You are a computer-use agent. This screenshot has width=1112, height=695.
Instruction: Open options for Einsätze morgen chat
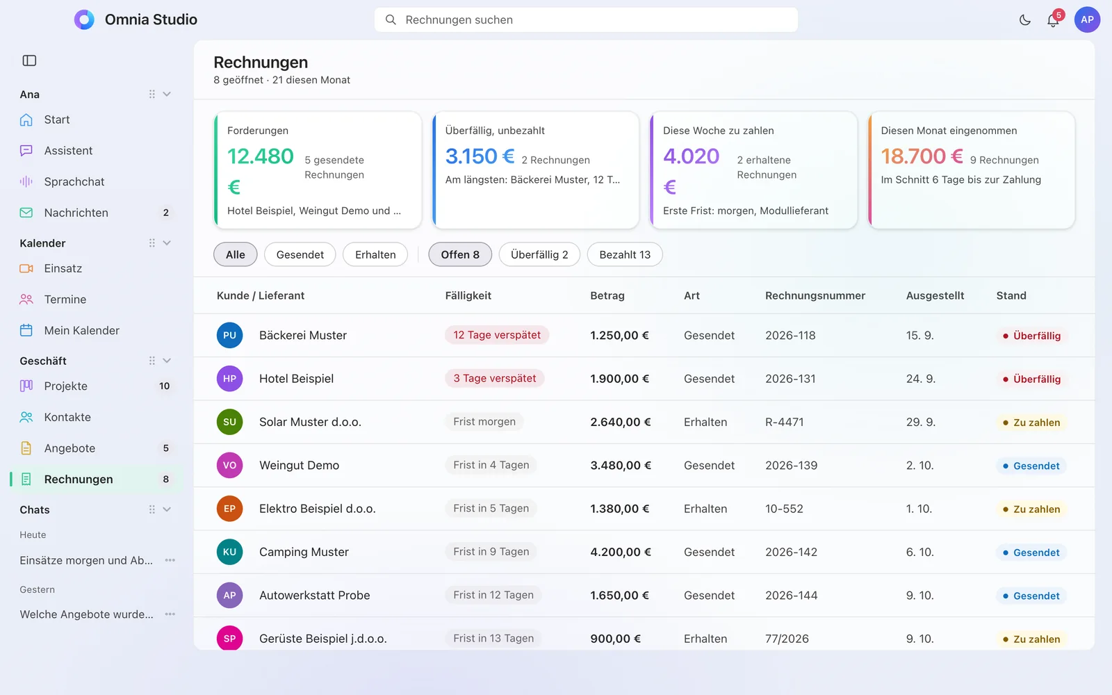coord(170,560)
